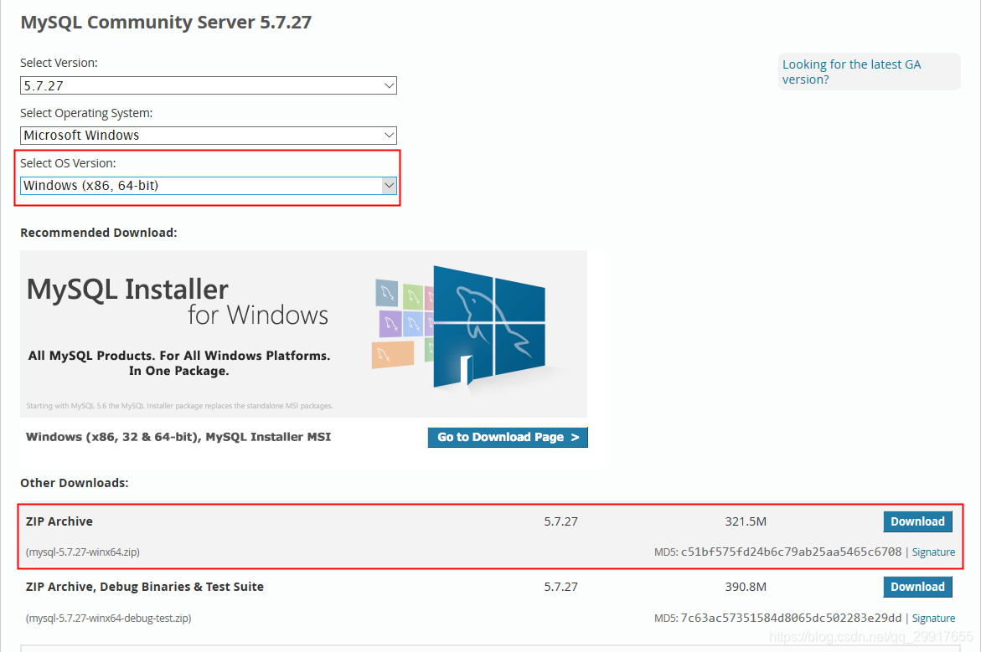Click 'Windows (x86, 32 & 64-bit), MySQL Installer MSI' text
Image resolution: width=981 pixels, height=652 pixels.
click(x=178, y=437)
